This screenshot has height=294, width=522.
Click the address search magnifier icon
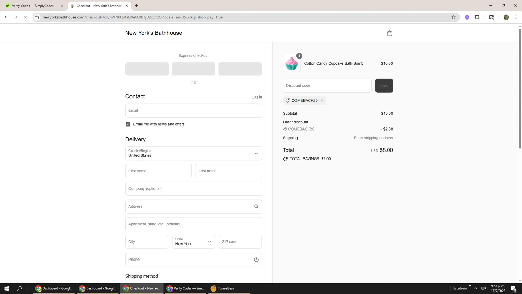pyautogui.click(x=256, y=207)
